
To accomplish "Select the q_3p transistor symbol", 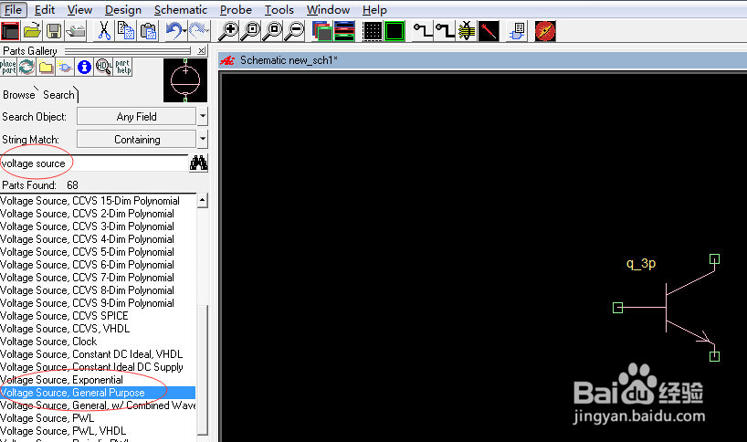I will 667,307.
